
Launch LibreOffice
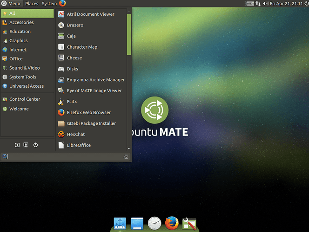coord(91,145)
